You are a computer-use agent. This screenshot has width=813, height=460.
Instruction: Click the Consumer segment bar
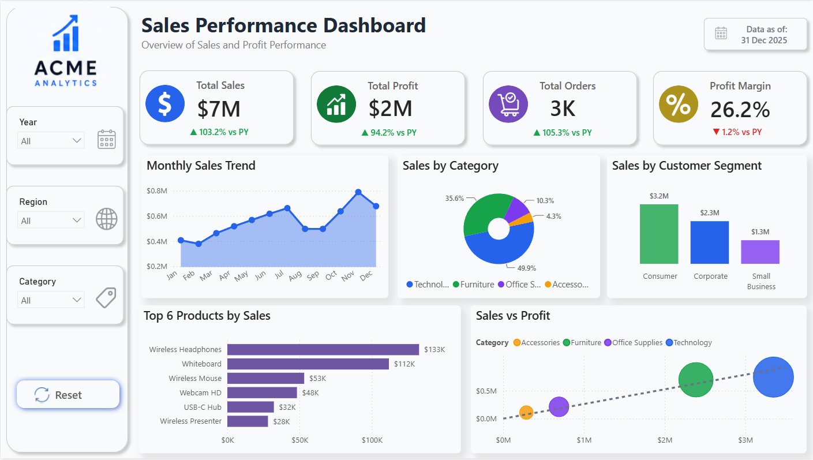pos(659,234)
